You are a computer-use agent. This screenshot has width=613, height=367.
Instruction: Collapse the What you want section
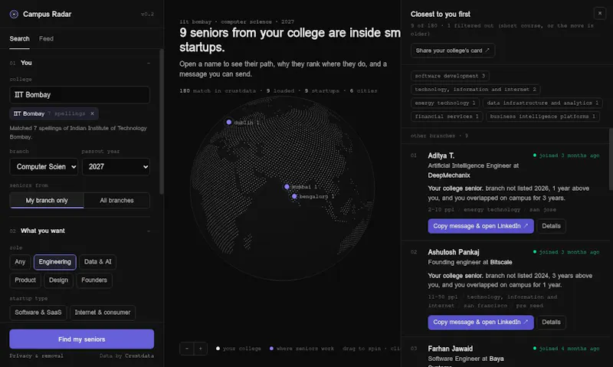[x=149, y=231]
